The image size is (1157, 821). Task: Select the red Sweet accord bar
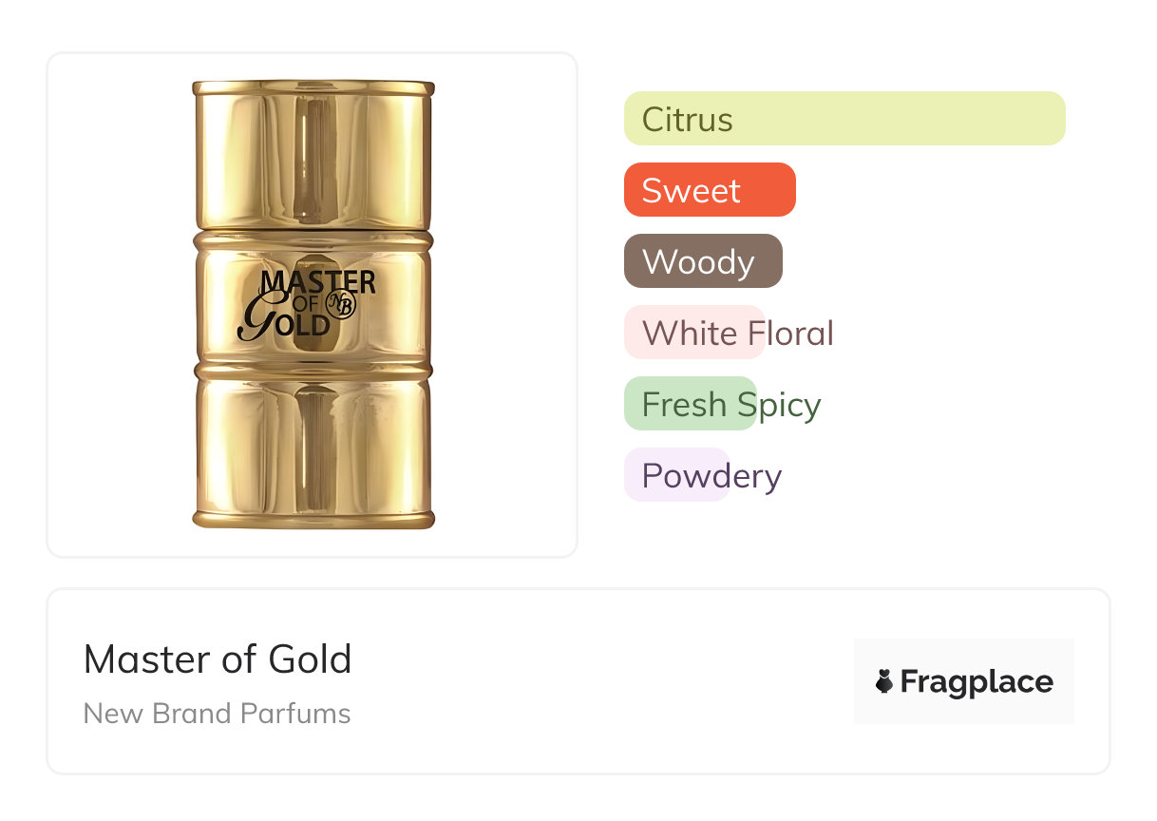click(709, 190)
